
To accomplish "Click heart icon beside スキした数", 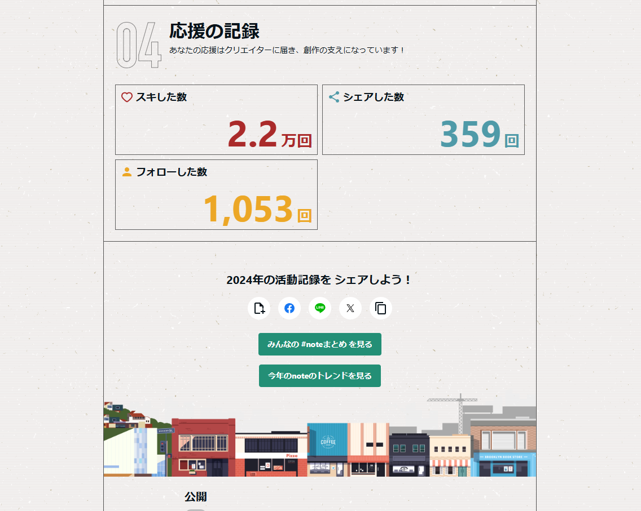I will click(x=127, y=97).
